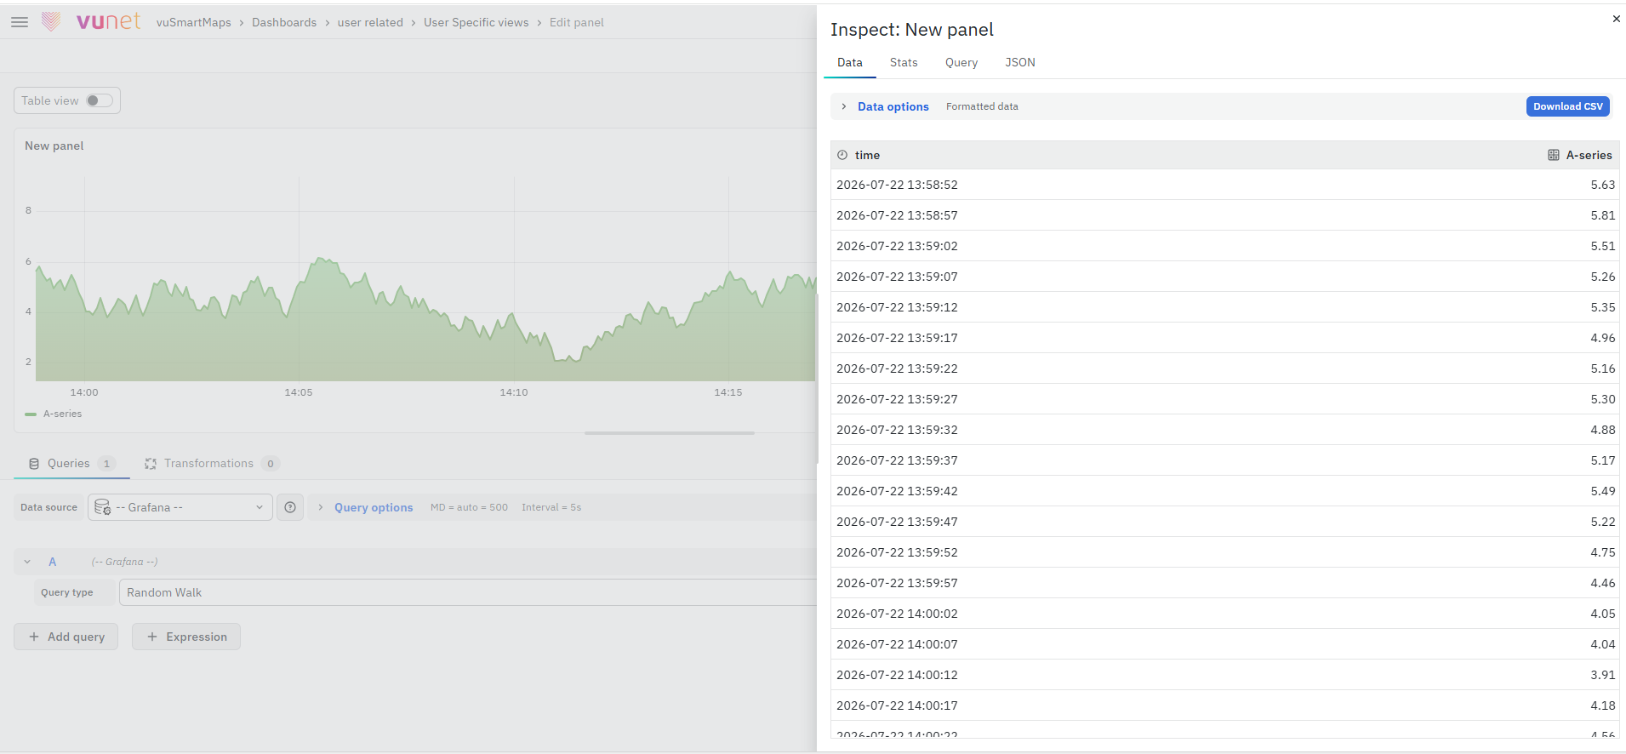Screen dimensions: 1626x754
Task: Click row 2026-07-22 13:58:52
Action: coord(1224,185)
